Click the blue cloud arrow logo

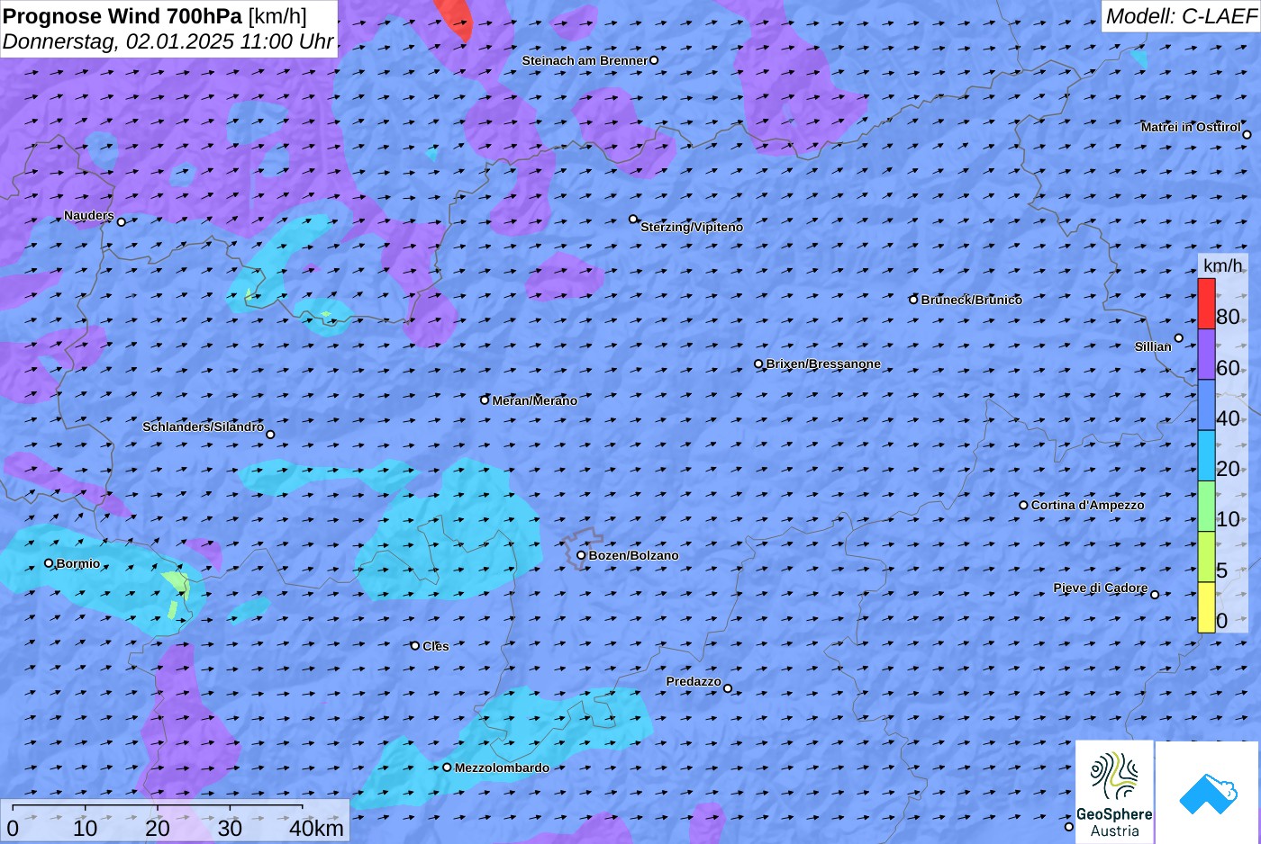point(1208,793)
